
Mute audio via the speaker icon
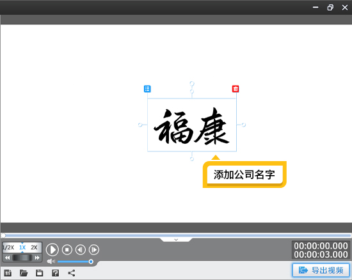pos(51,261)
